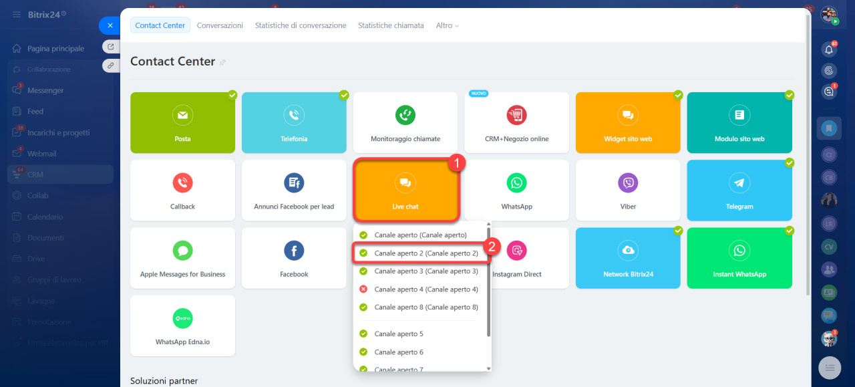The image size is (855, 387).
Task: Click the WhatsApp channel icon
Action: pyautogui.click(x=516, y=182)
